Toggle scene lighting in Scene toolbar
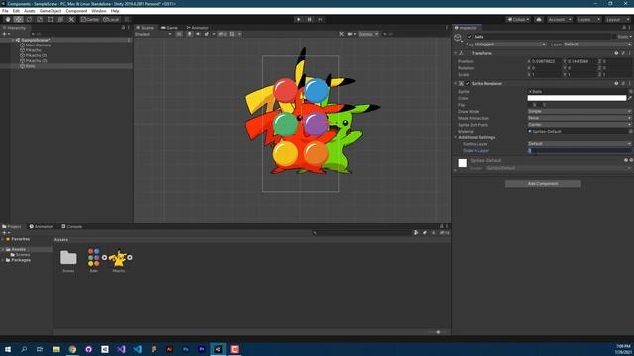 point(189,34)
